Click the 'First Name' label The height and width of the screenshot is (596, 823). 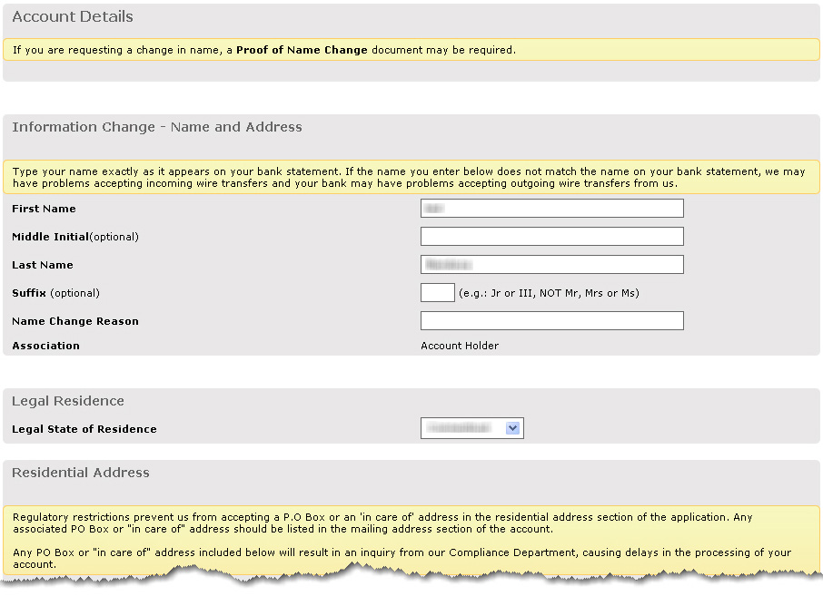(x=45, y=209)
